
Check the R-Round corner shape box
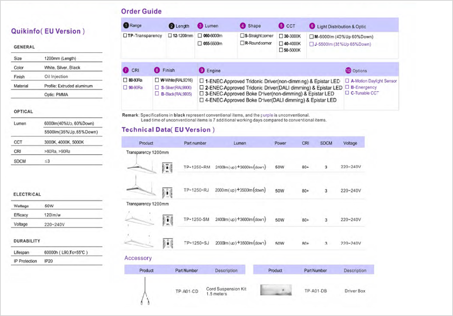tap(242, 43)
